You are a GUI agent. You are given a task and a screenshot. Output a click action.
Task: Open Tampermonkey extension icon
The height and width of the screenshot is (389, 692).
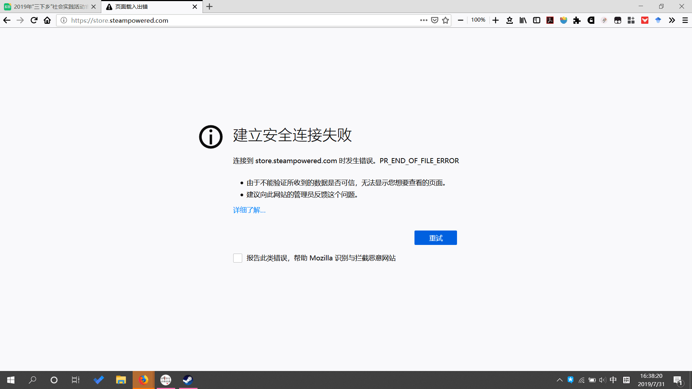pyautogui.click(x=618, y=20)
